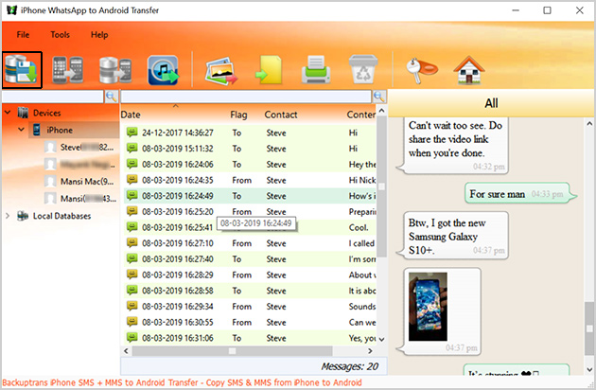The image size is (596, 390).
Task: Click the "Can't wait too see" chat bubble
Action: [453, 145]
